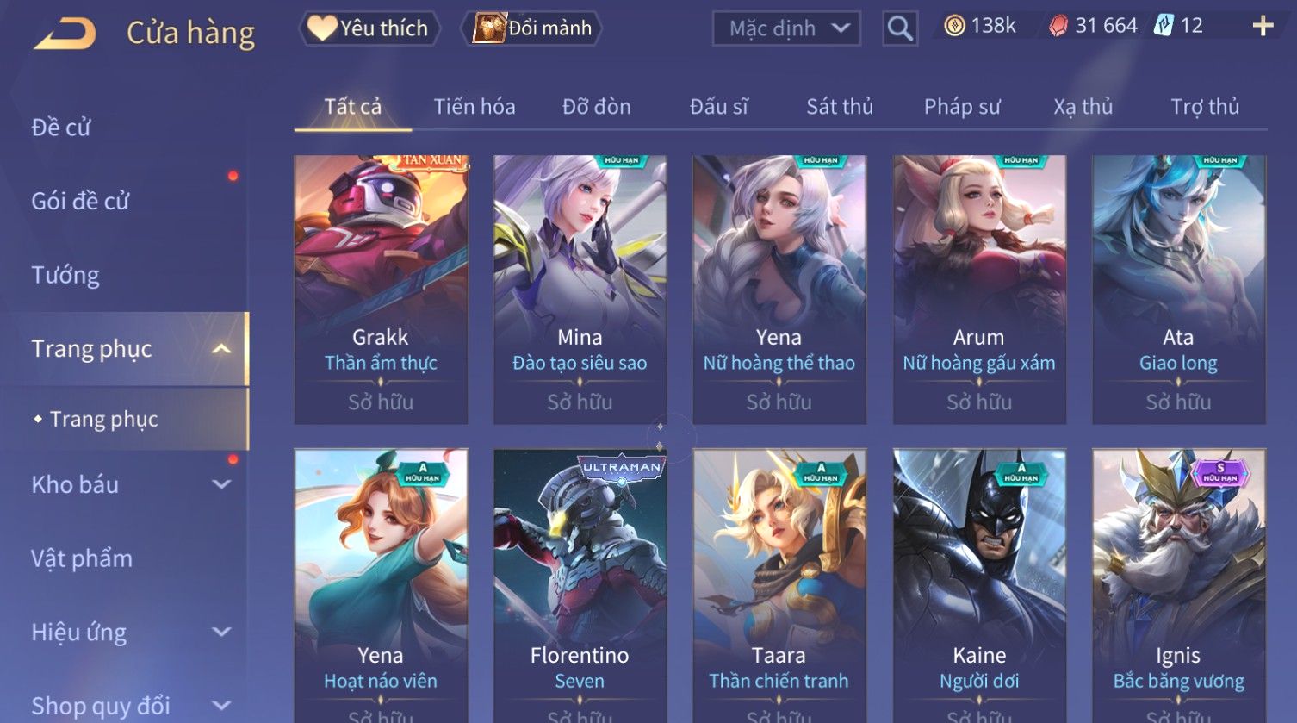The width and height of the screenshot is (1297, 723).
Task: Click the back arrow icon
Action: pyautogui.click(x=65, y=33)
